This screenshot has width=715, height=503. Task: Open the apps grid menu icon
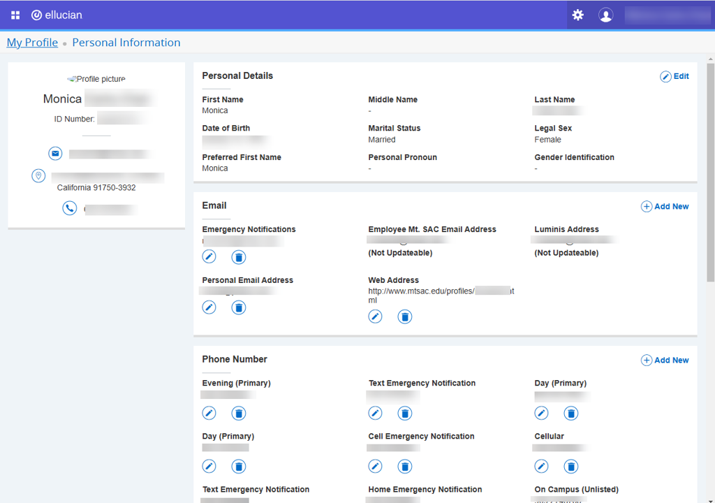pos(15,15)
